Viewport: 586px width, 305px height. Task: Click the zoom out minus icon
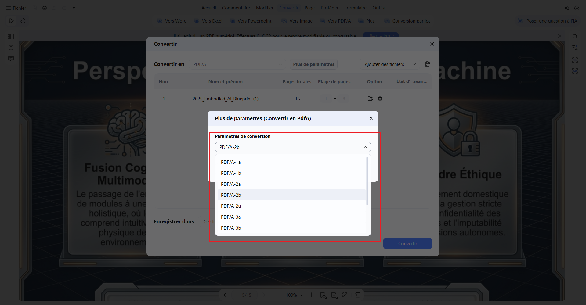275,295
